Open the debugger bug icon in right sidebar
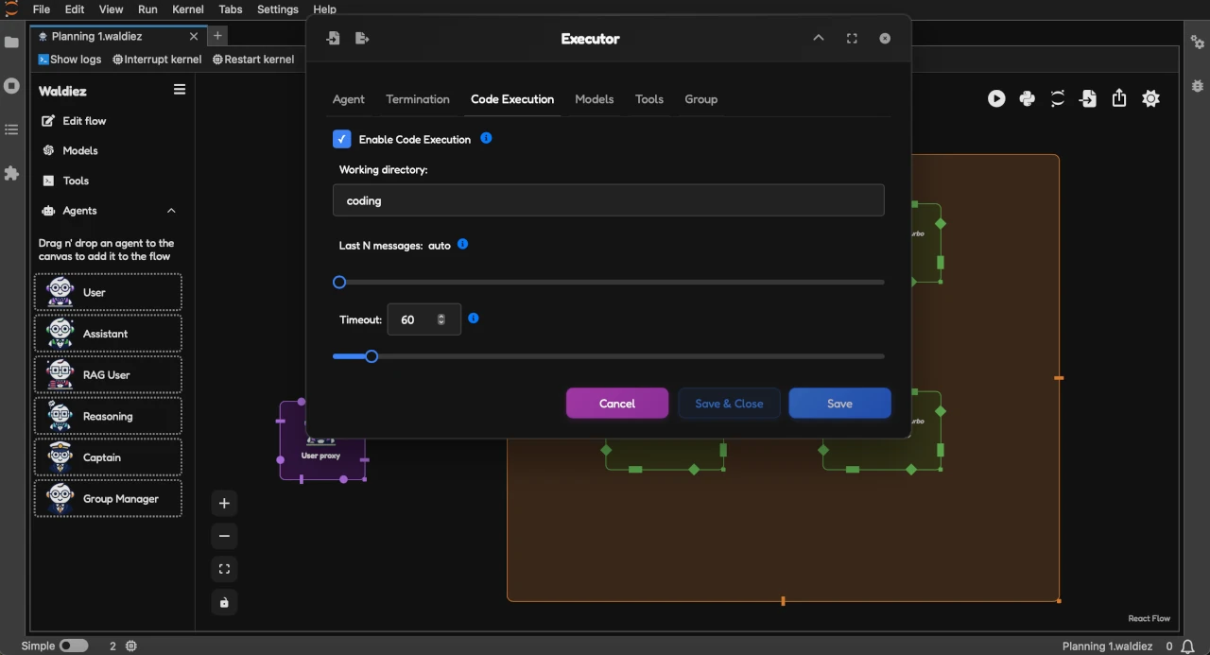 pos(1198,85)
